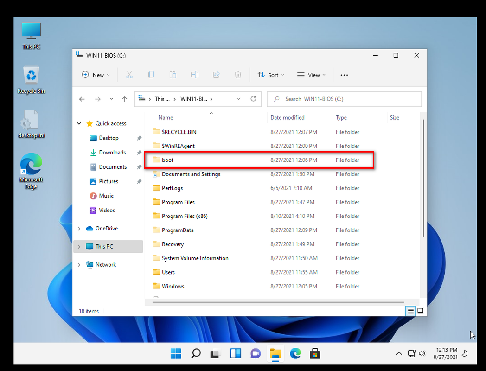This screenshot has height=371, width=486.
Task: Switch to large icons view layout icon
Action: 420,311
